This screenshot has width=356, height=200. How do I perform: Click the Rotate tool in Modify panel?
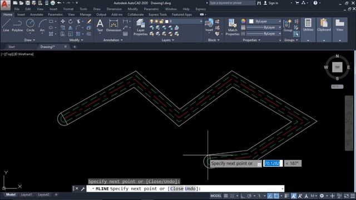point(71,21)
